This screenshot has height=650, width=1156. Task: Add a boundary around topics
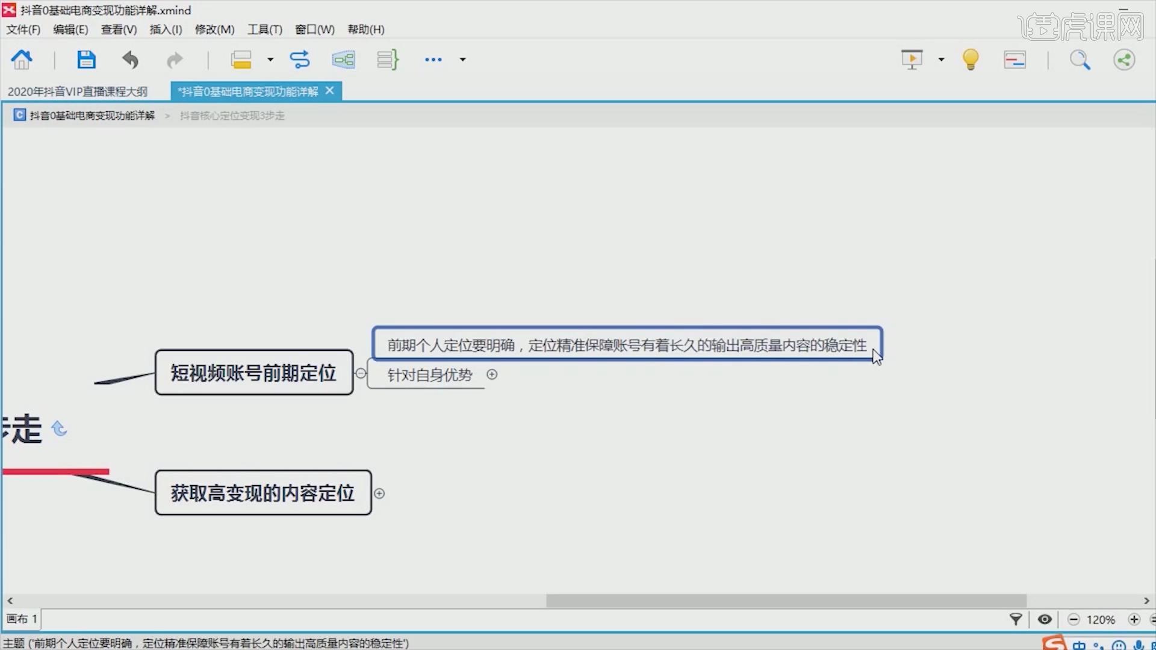tap(344, 60)
